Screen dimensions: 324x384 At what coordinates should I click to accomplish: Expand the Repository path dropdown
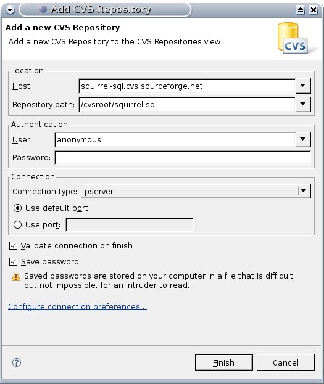point(303,104)
